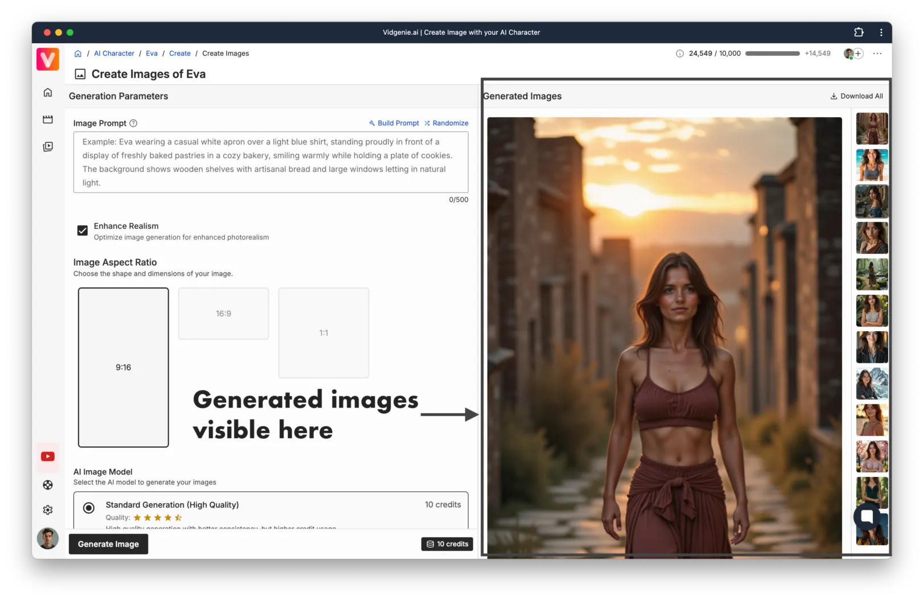Image resolution: width=924 pixels, height=601 pixels.
Task: Click image icon beside Create Images of Eva
Action: click(80, 74)
